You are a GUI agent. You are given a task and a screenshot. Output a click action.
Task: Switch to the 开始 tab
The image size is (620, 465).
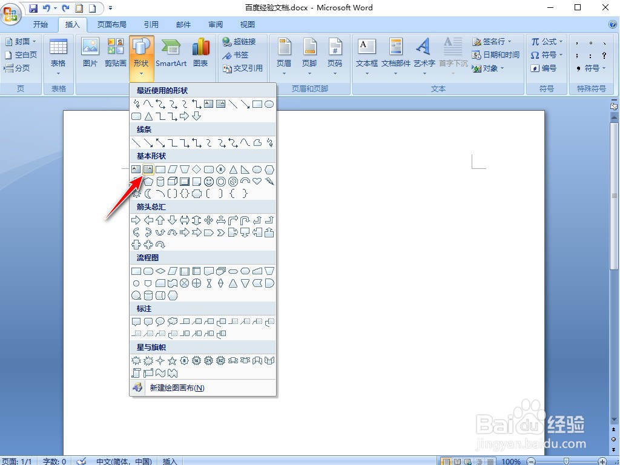tap(41, 24)
